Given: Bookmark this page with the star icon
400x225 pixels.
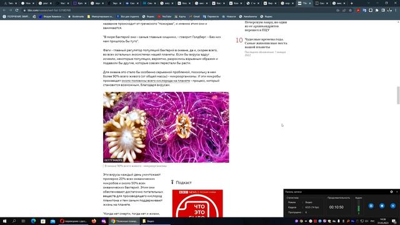Looking at the screenshot, I should pyautogui.click(x=351, y=10).
